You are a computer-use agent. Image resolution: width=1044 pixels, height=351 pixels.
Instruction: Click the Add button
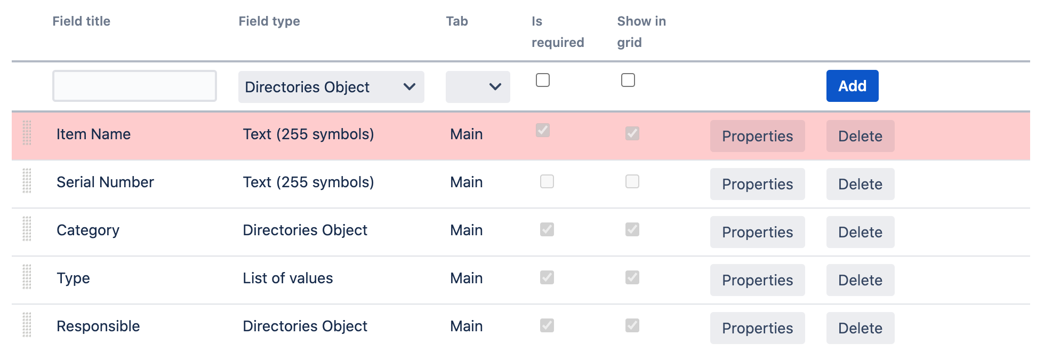tap(852, 86)
